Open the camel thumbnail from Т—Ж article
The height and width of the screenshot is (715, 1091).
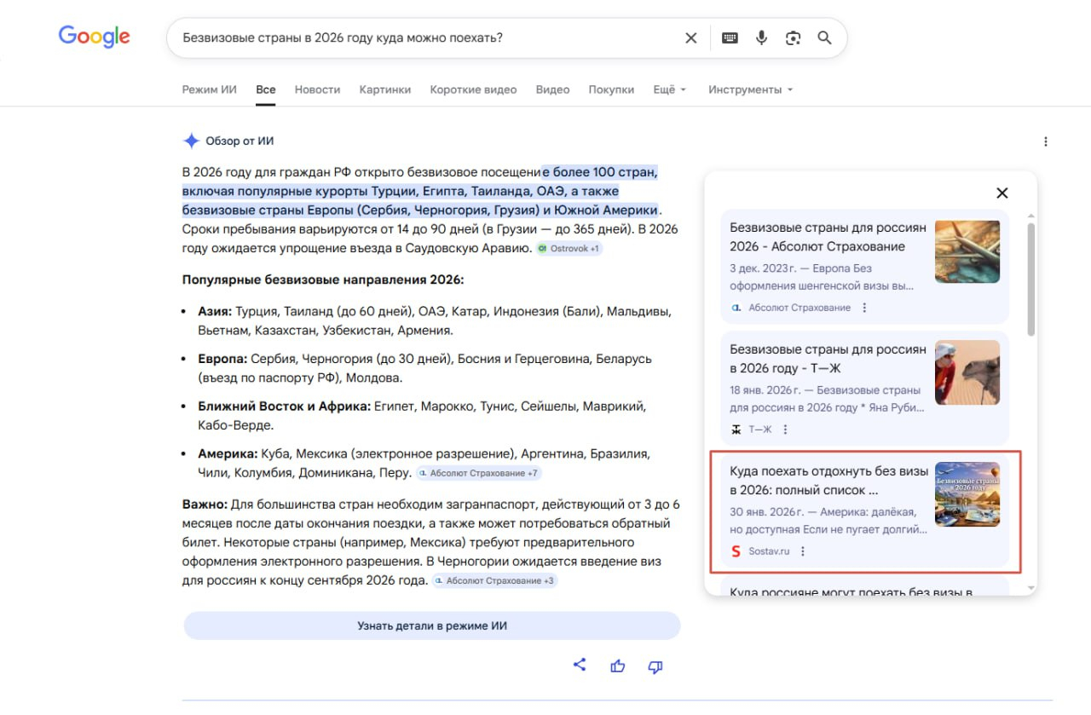click(967, 372)
